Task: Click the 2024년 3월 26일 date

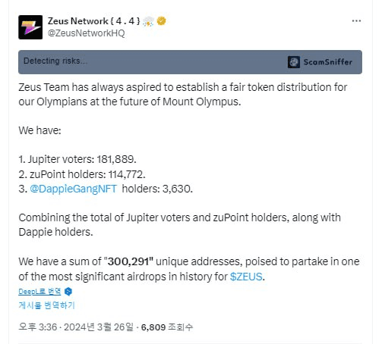Action: click(x=98, y=327)
